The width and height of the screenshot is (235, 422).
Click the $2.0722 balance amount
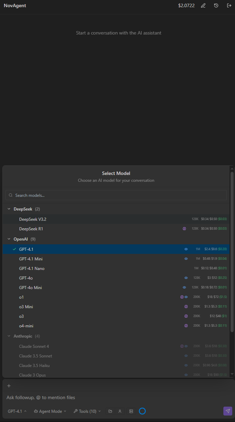click(x=186, y=5)
